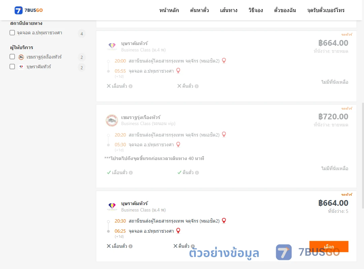Screen dimensions: 364x269
Task: Click the 20:00 departure time
Action: pos(120,61)
